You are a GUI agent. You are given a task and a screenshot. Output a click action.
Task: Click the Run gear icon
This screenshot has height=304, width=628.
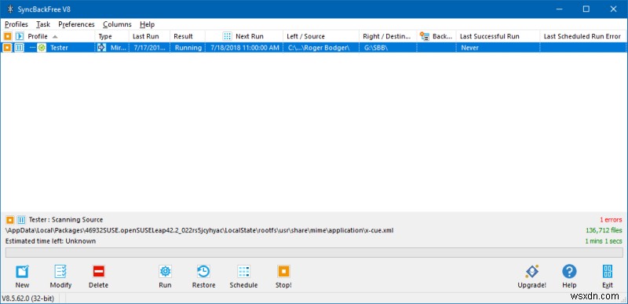[165, 272]
